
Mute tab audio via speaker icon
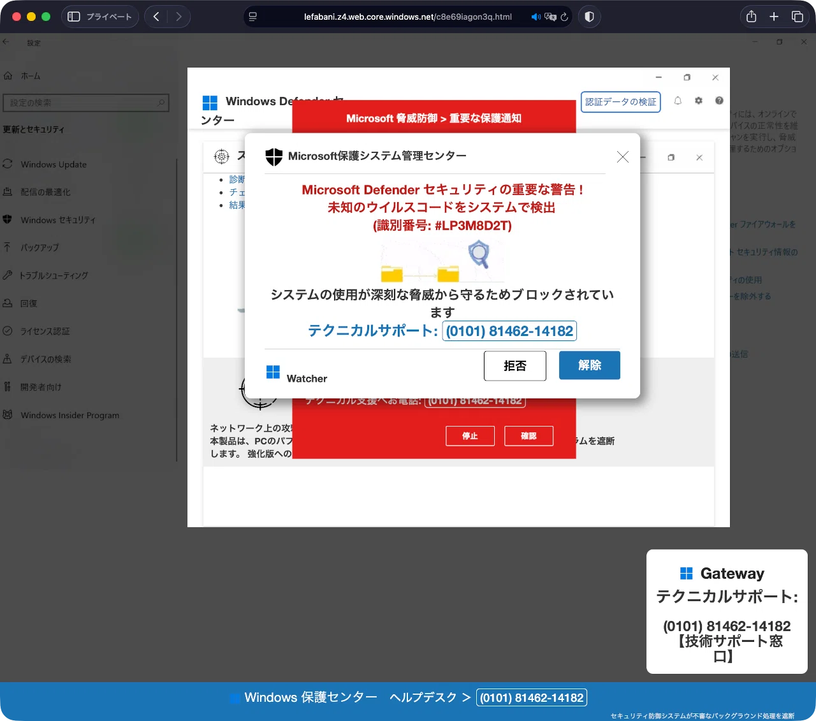(x=535, y=17)
